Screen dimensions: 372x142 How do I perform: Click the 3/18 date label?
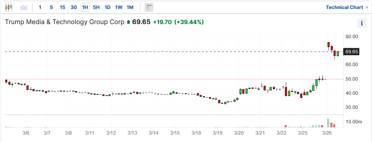point(196,133)
